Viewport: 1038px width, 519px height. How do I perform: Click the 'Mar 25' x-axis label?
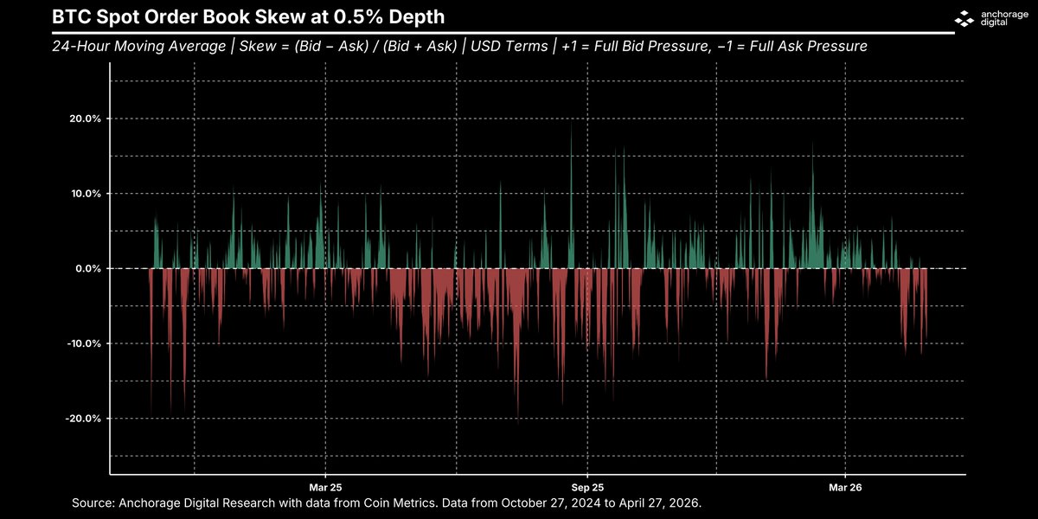[325, 488]
